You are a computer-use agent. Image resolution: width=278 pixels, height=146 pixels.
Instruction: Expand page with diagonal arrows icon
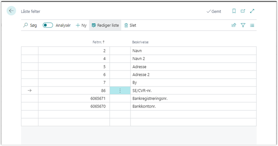252,11
